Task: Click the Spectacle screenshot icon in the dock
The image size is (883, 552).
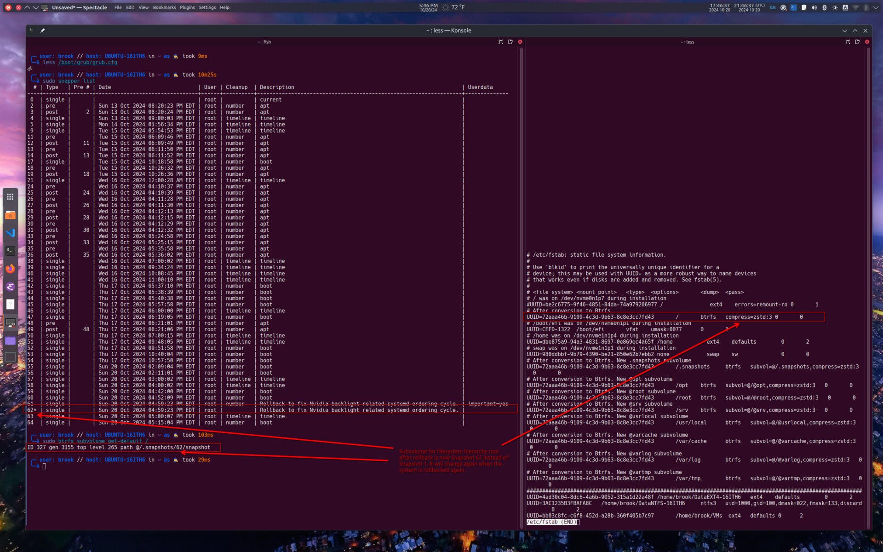Action: [10, 322]
